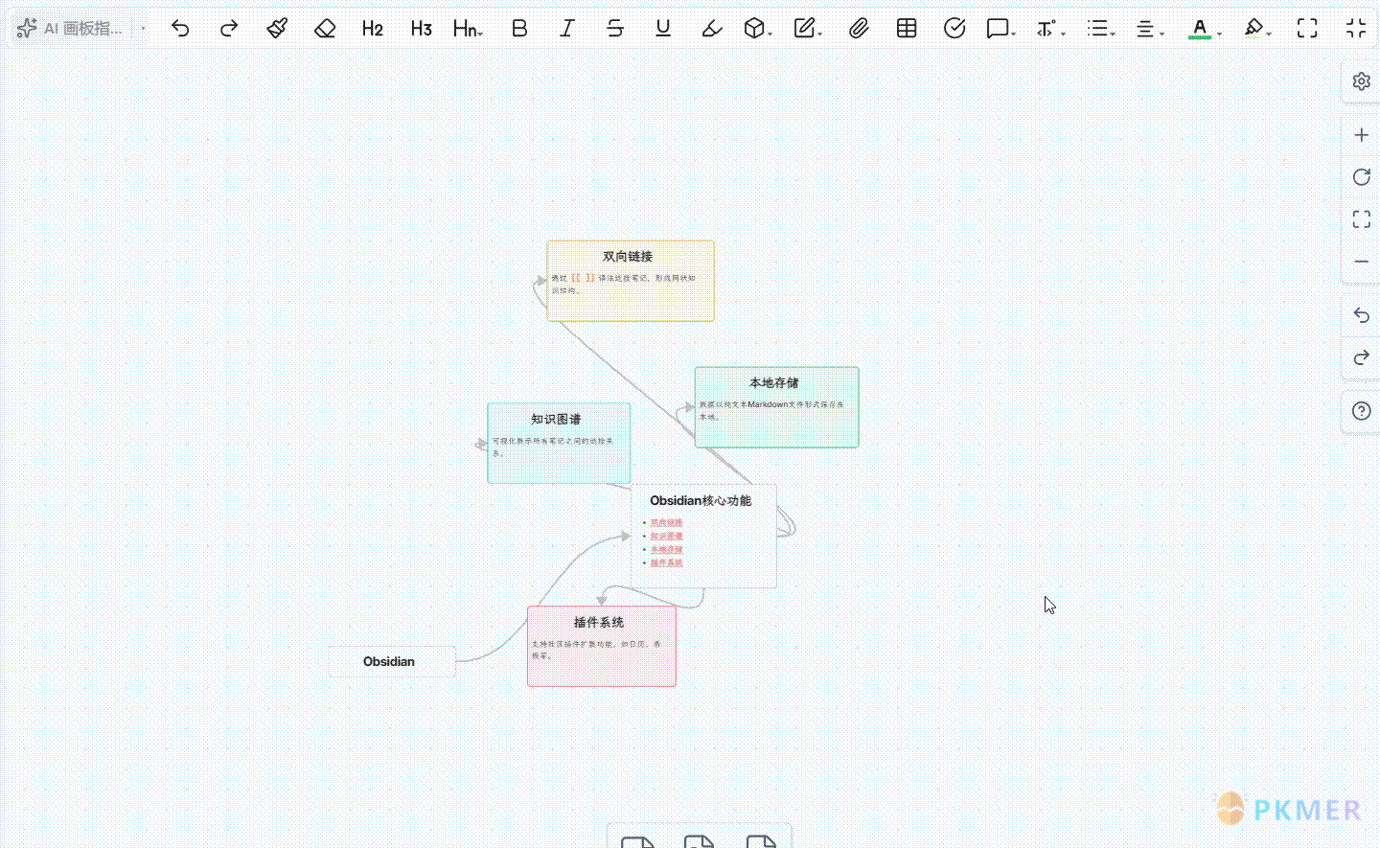Open the Hn heading level dropdown

point(469,28)
